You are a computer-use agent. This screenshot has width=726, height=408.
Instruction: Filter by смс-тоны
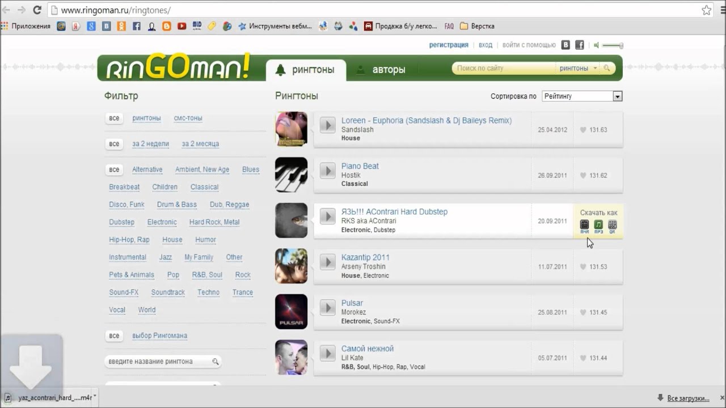click(x=188, y=118)
